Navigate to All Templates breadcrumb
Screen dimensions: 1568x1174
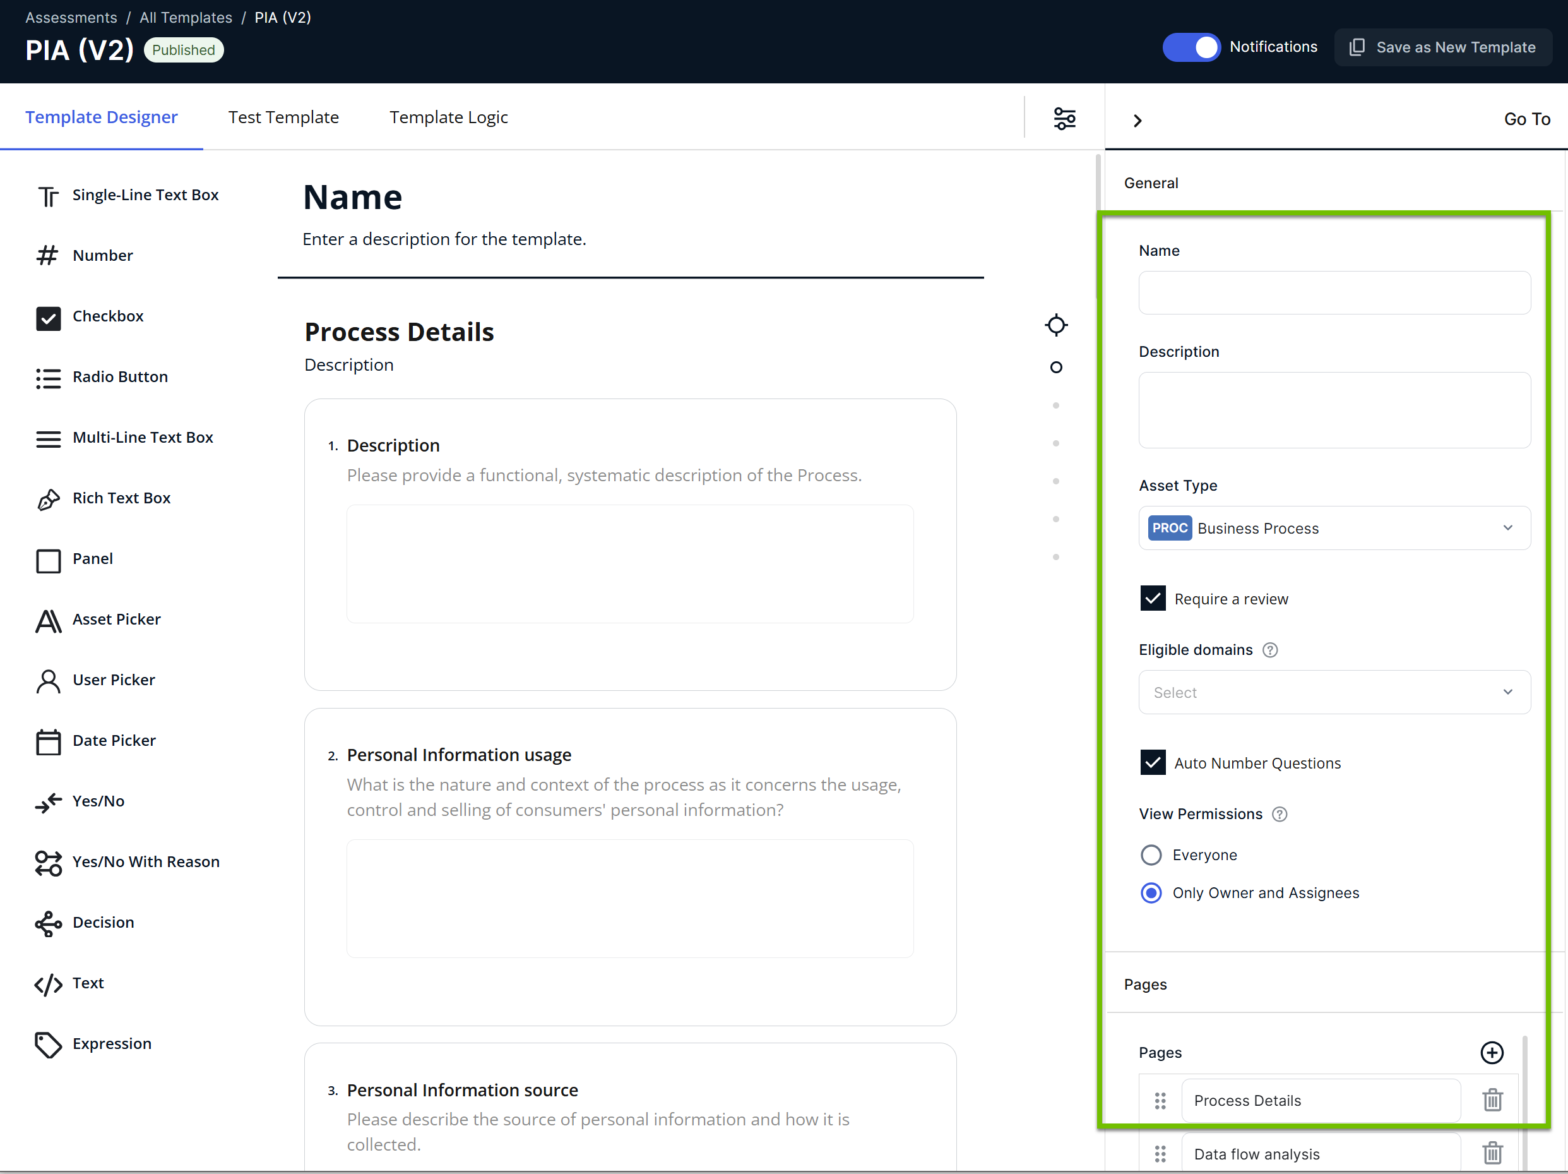click(186, 17)
